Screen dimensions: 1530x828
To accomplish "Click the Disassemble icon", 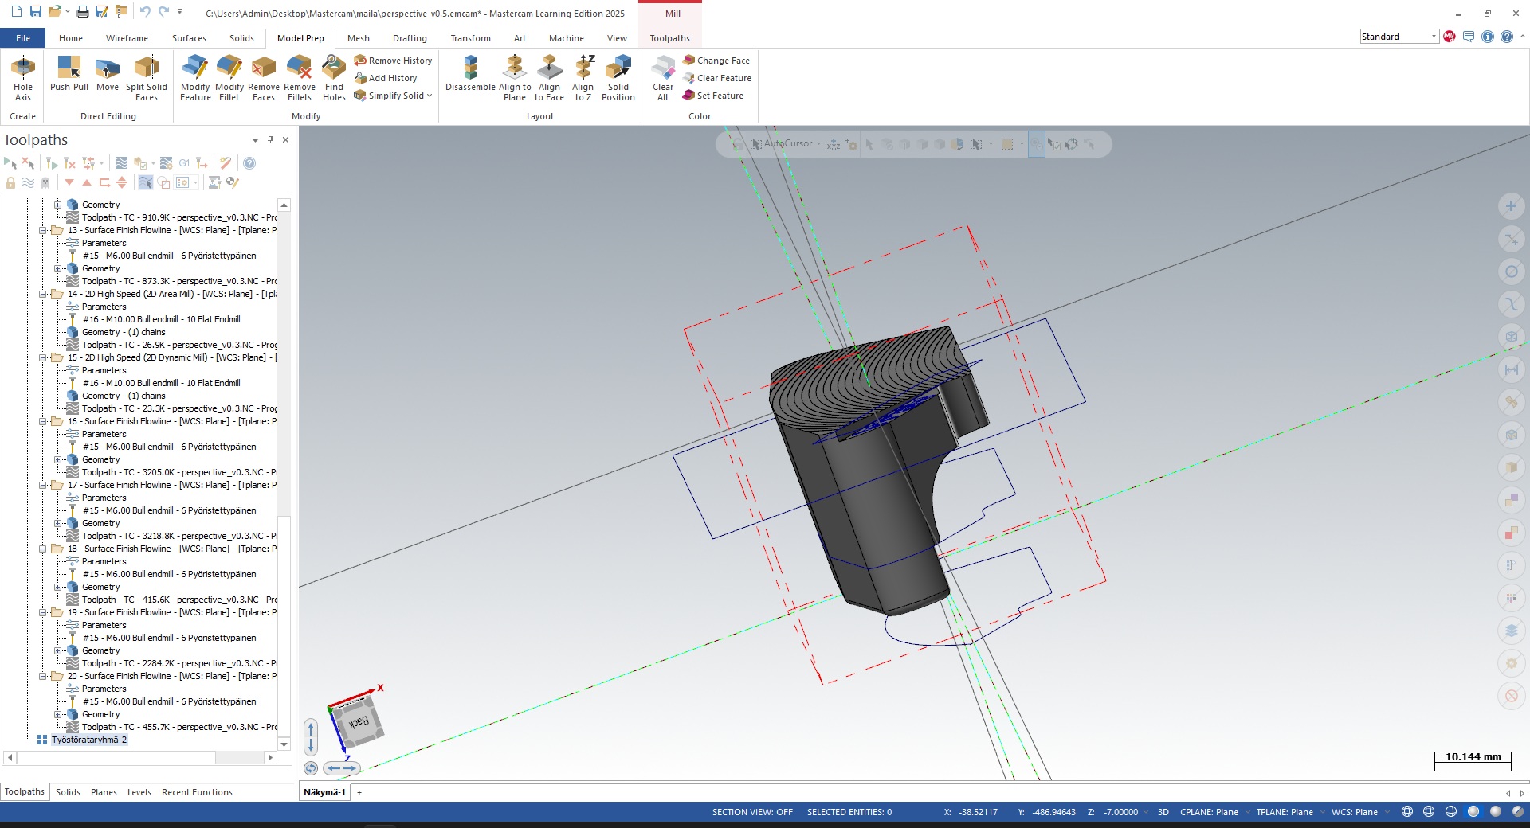I will (x=470, y=68).
